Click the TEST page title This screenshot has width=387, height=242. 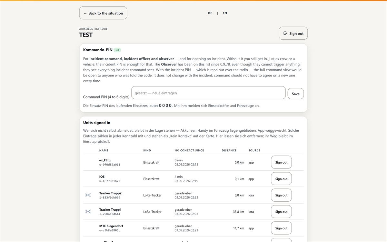pyautogui.click(x=86, y=35)
